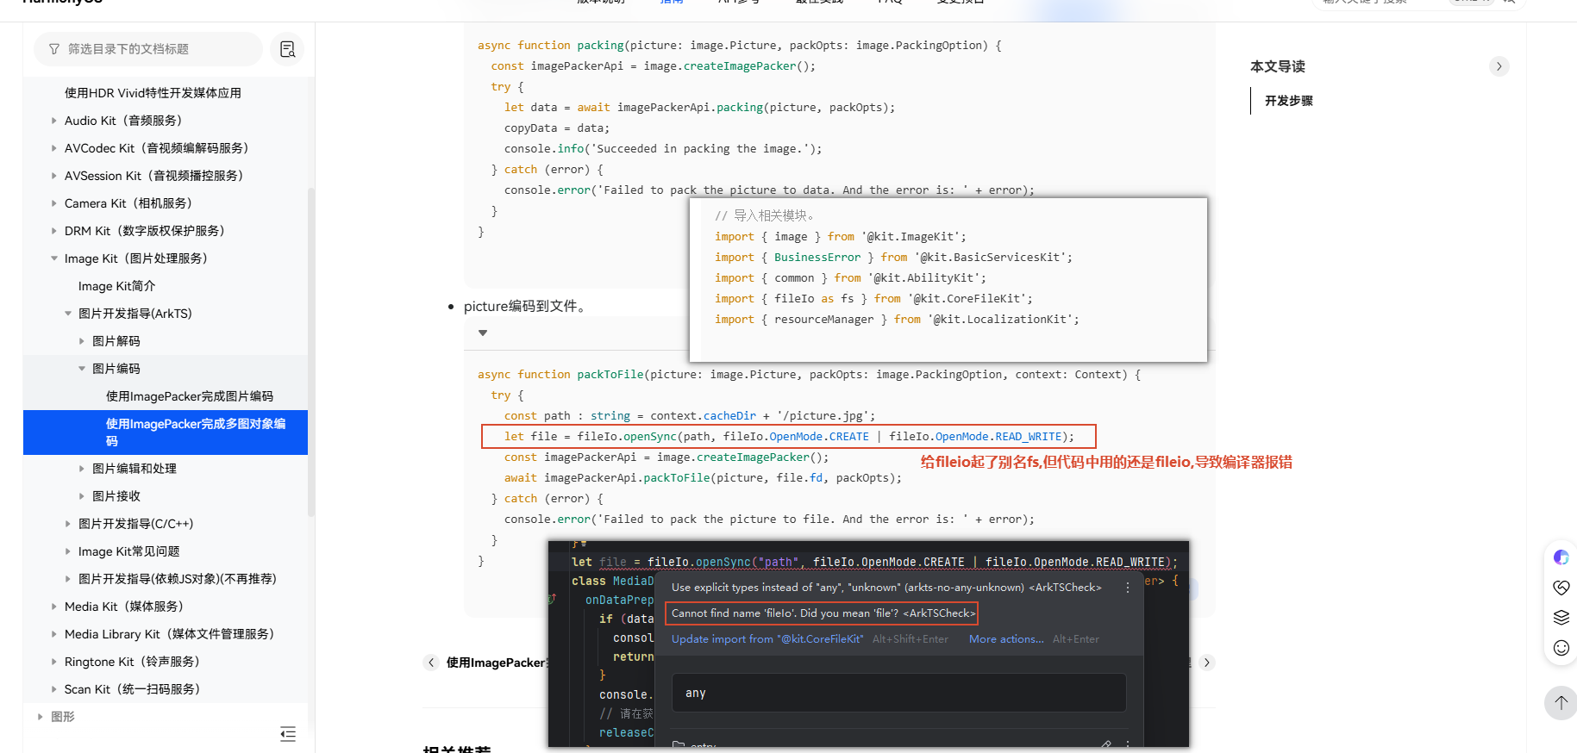Expand the 图片接收 node arrow
The height and width of the screenshot is (753, 1577).
[x=81, y=496]
